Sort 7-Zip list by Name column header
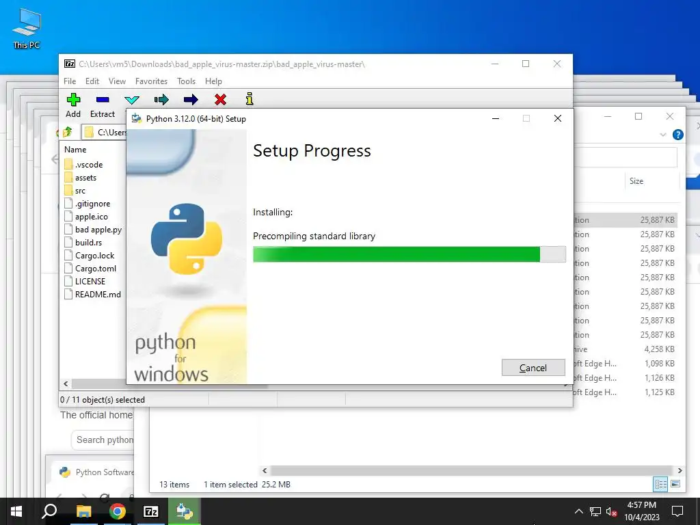 (x=75, y=150)
